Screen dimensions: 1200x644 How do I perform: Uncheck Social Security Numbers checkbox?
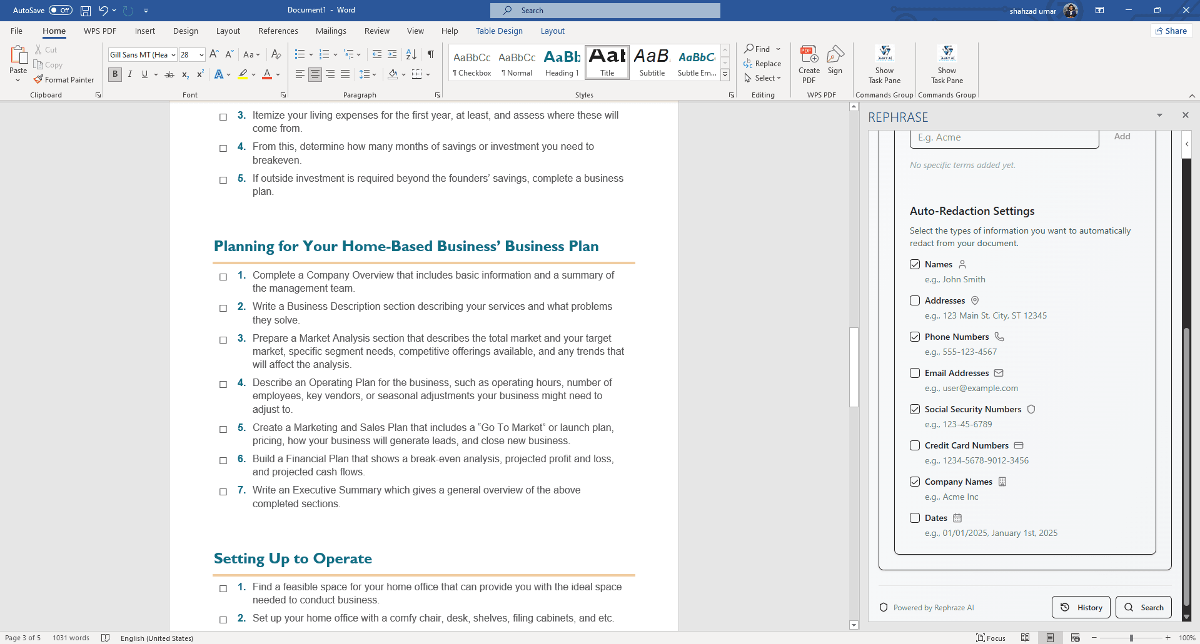(915, 409)
